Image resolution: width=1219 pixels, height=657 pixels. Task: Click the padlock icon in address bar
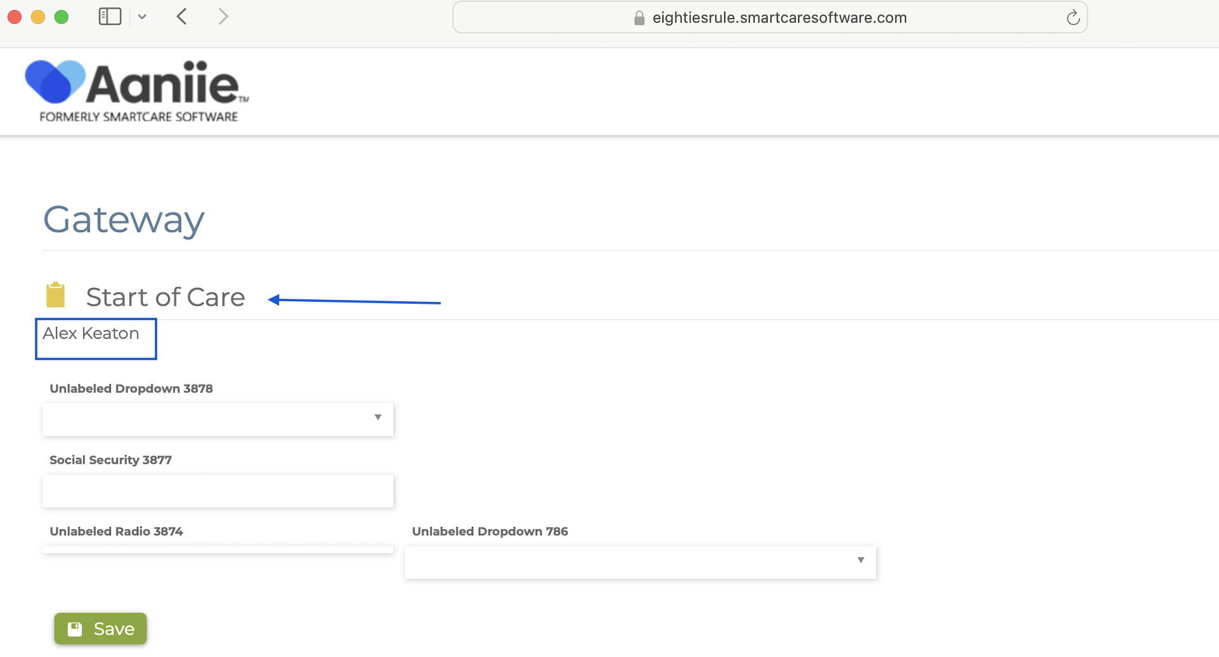[639, 18]
